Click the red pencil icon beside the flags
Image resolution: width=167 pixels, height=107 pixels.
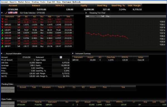click(6, 13)
